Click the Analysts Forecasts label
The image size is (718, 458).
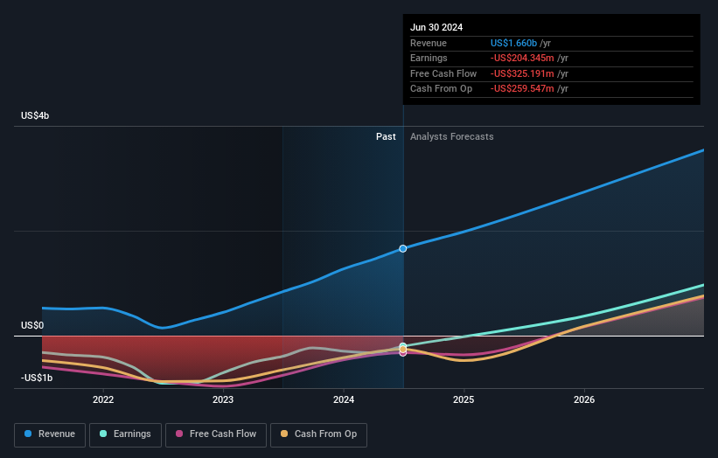(x=452, y=136)
